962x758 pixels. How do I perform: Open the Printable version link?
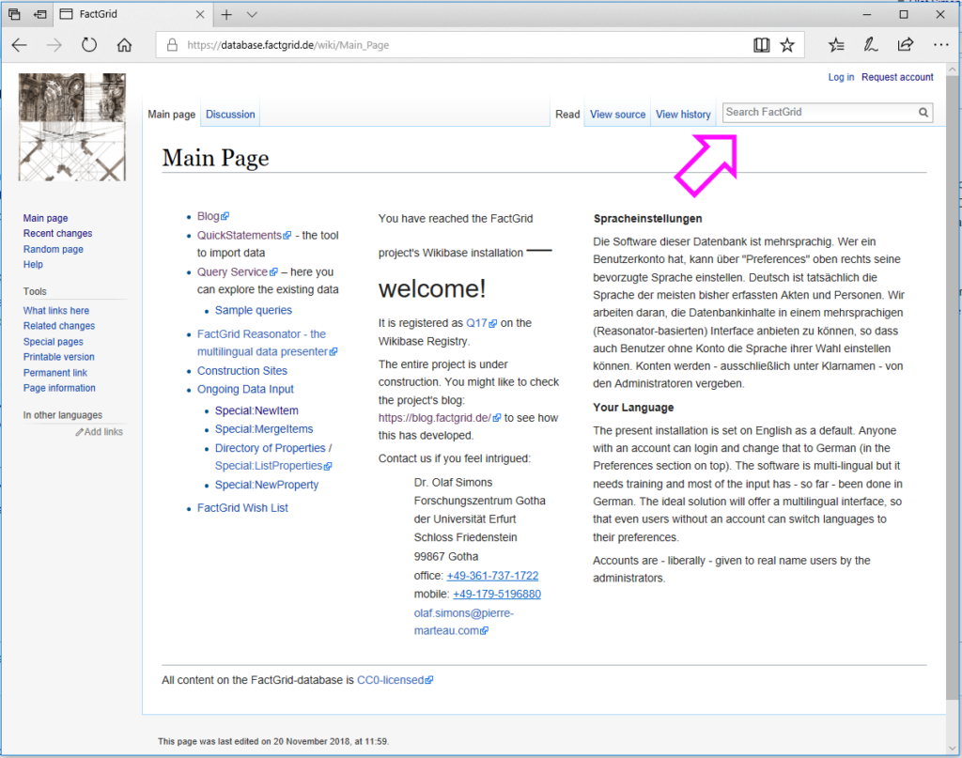59,358
